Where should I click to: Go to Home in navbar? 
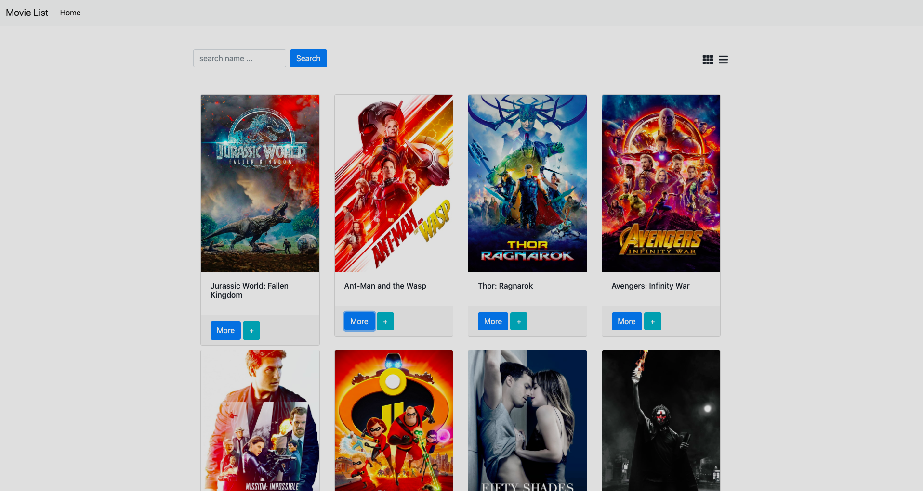click(x=70, y=13)
